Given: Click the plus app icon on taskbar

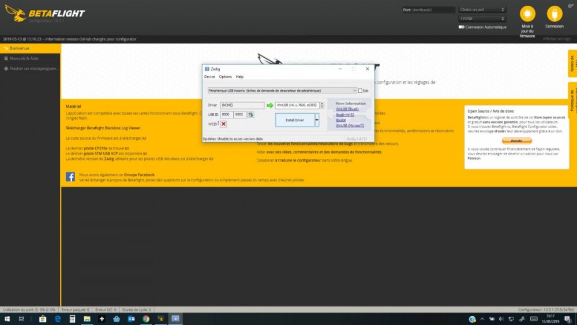Looking at the screenshot, I should coord(102,319).
